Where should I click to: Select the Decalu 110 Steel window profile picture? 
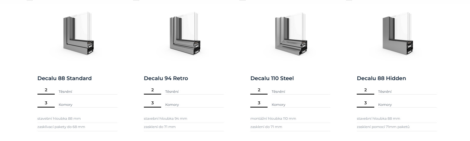(291, 33)
